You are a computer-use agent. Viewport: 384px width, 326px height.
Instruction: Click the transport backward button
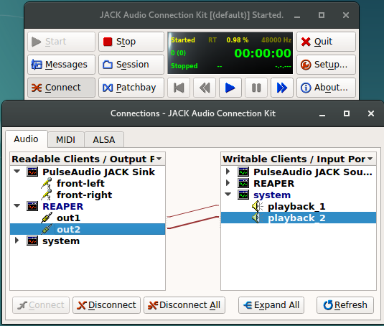click(x=205, y=88)
